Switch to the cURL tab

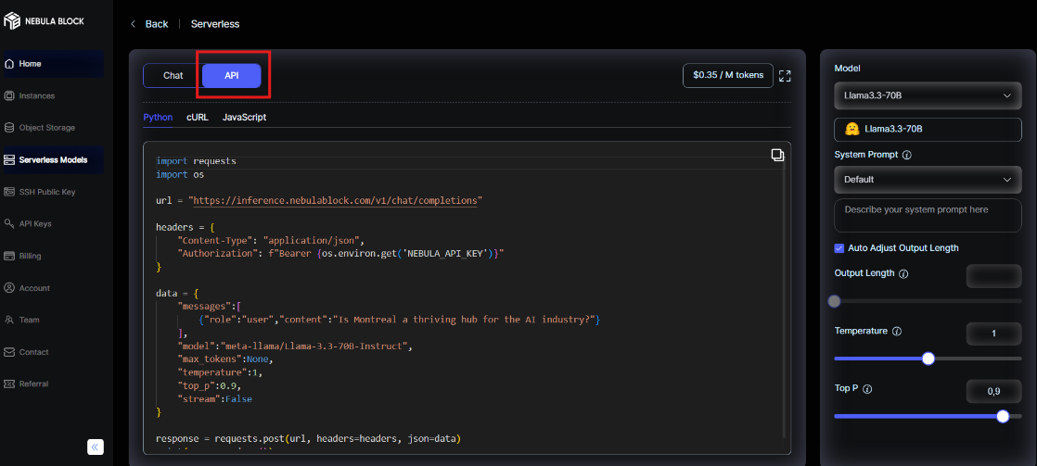(197, 118)
